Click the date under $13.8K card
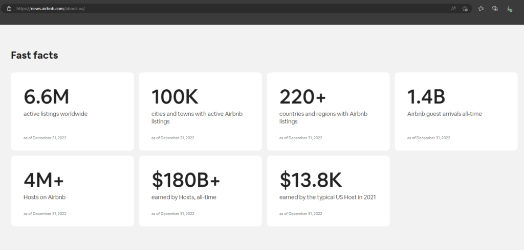524x250 pixels. coord(301,214)
